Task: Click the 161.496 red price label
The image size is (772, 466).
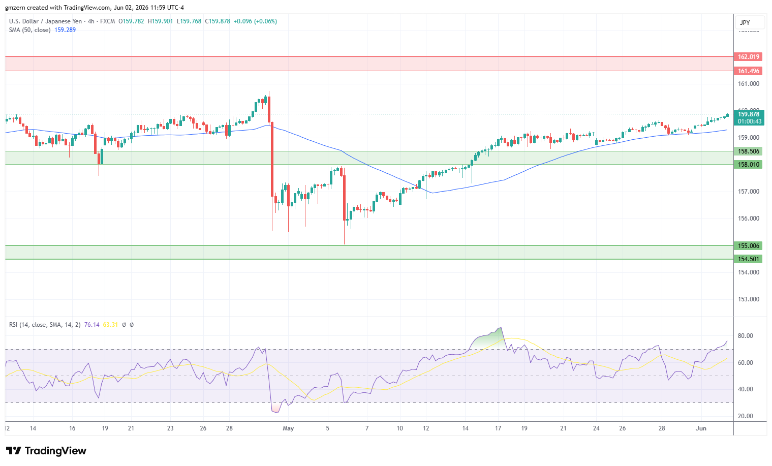Action: (x=749, y=71)
